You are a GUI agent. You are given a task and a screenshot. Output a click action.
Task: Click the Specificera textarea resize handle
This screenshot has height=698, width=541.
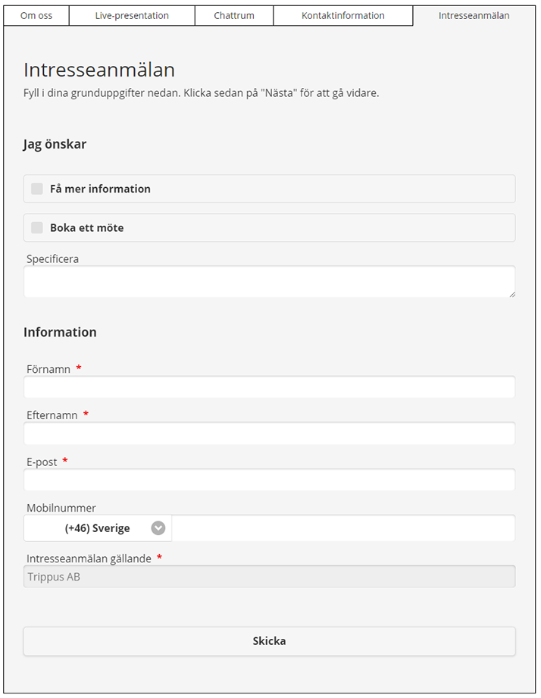point(512,294)
